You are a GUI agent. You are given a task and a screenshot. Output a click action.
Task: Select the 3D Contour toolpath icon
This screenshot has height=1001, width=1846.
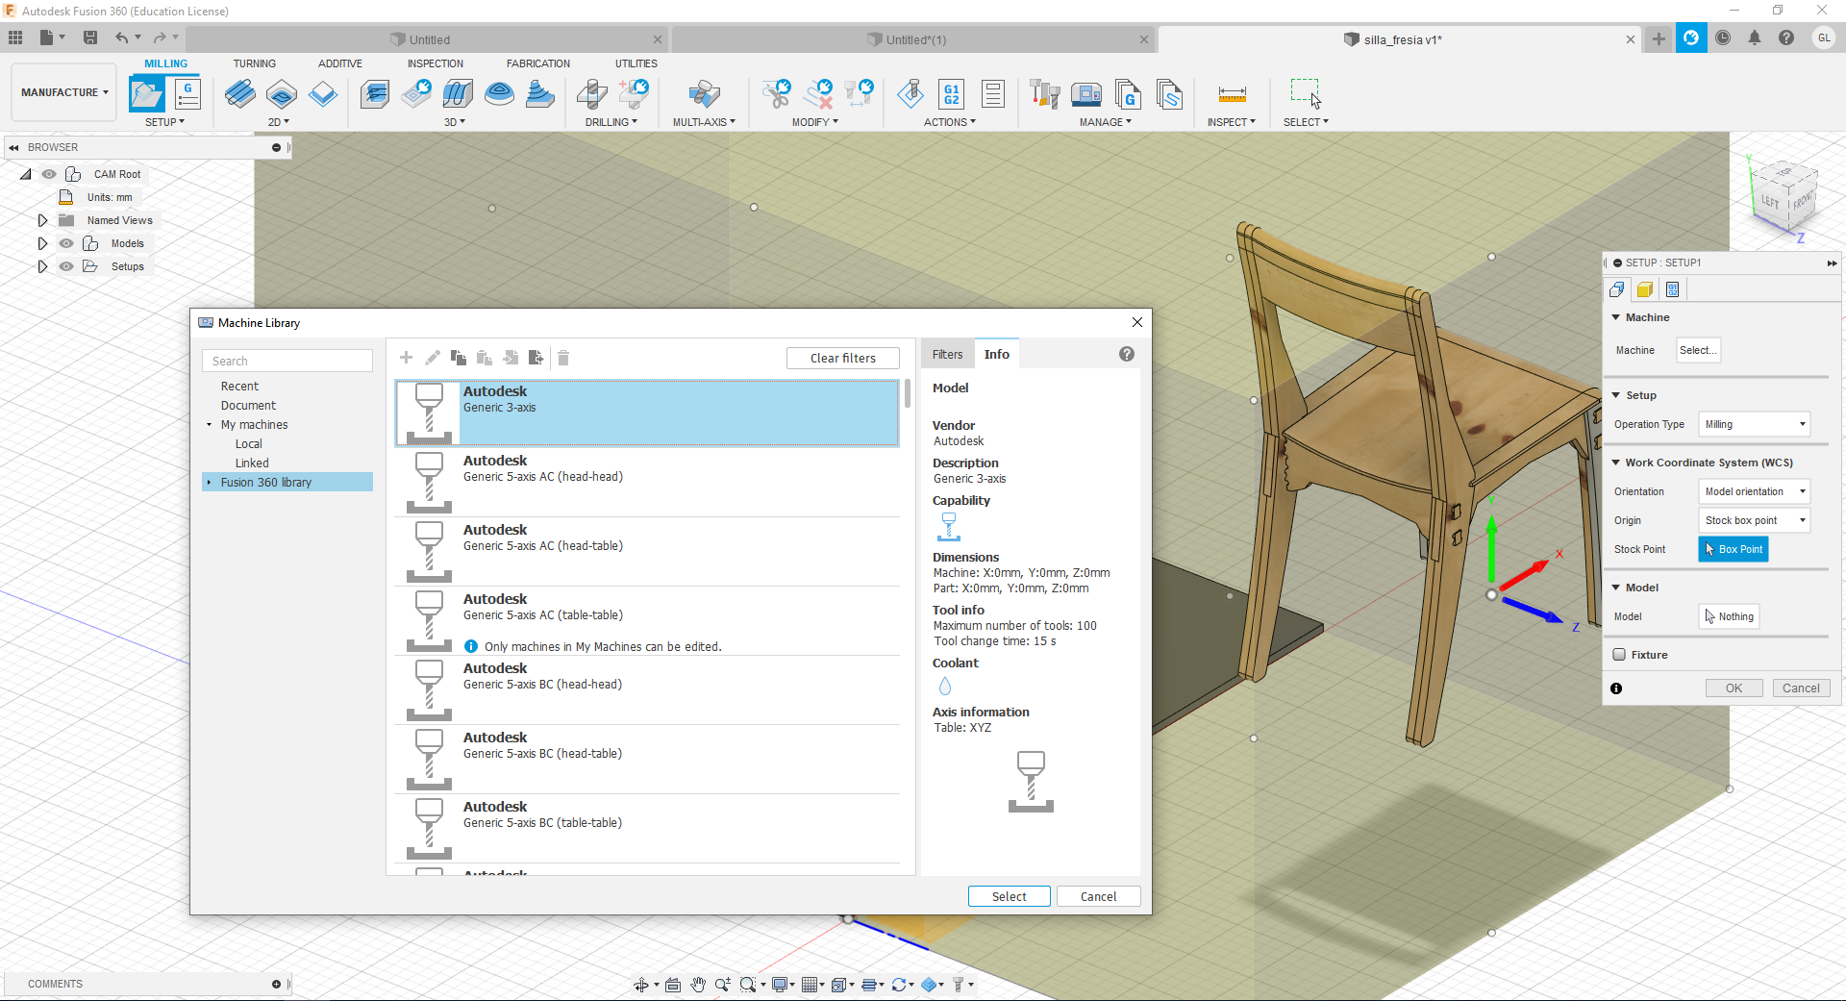coord(499,94)
